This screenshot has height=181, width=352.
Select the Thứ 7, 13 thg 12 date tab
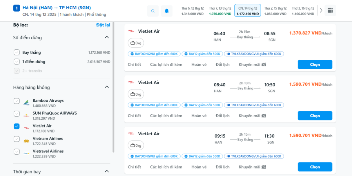tap(220, 11)
